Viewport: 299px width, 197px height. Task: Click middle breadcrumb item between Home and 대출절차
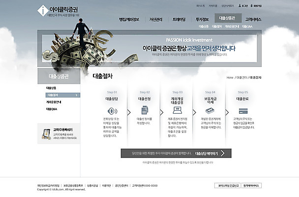[x=242, y=77]
